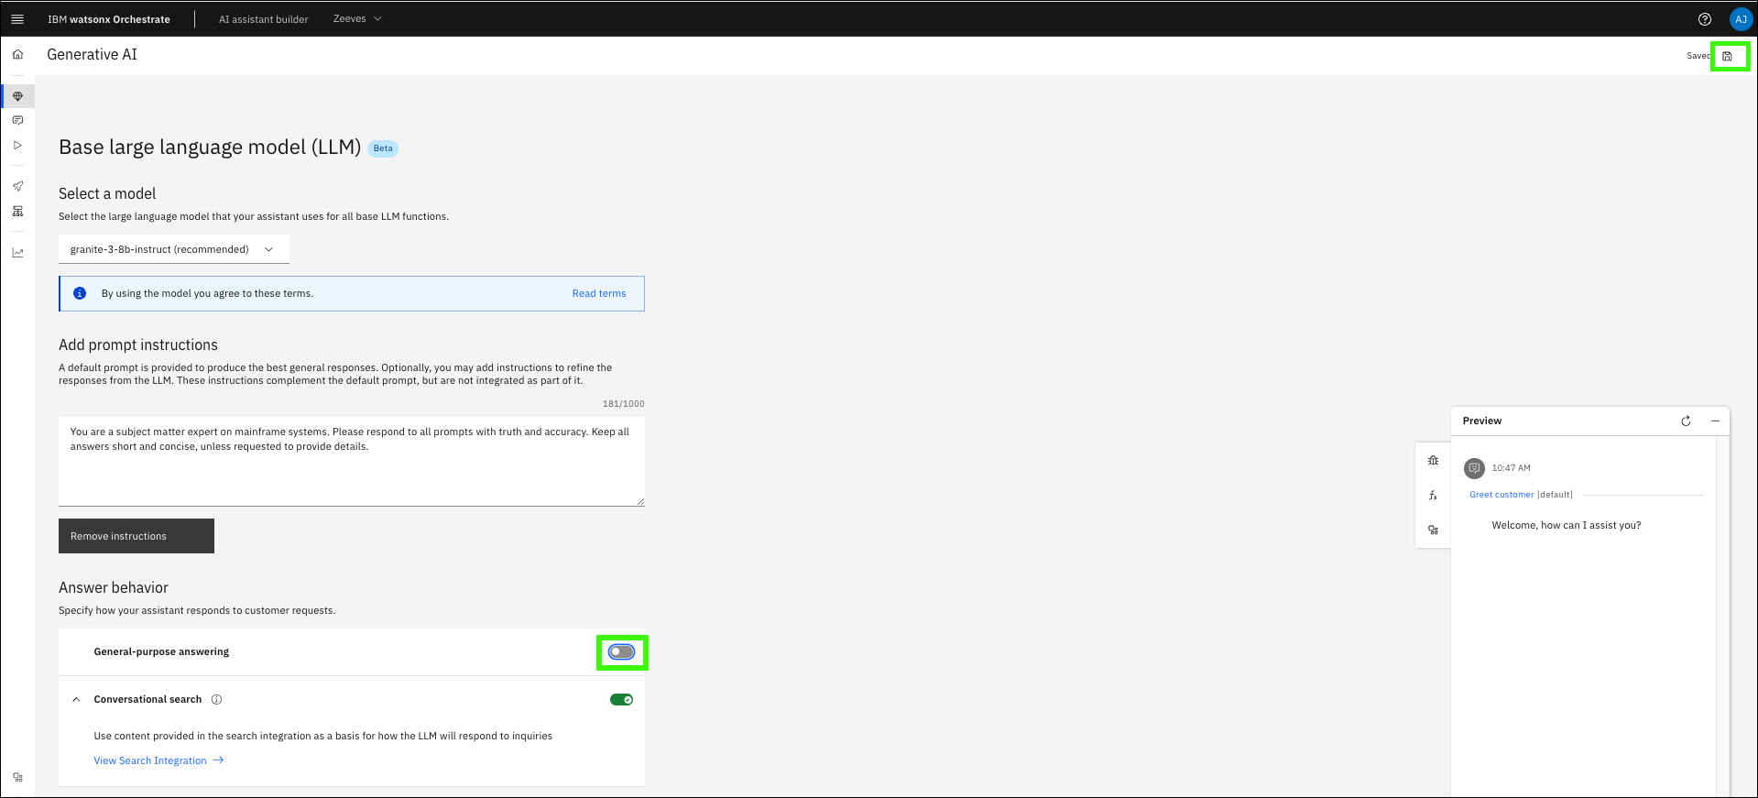This screenshot has width=1758, height=798.
Task: Click the fx variables icon beside Preview
Action: pos(1433,495)
